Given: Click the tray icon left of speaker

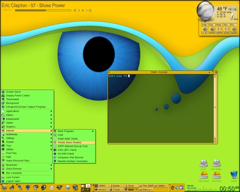Looking at the screenshot, I should click(172, 188).
